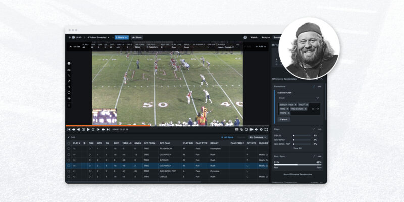Switch to the Watch tab
This screenshot has width=404, height=202.
[x=254, y=37]
